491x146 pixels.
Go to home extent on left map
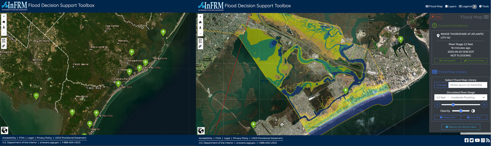coord(4,22)
